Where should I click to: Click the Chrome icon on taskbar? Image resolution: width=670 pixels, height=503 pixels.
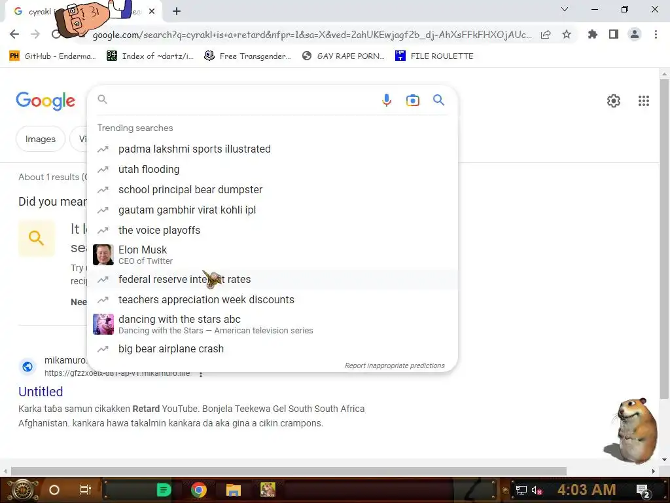click(x=199, y=490)
